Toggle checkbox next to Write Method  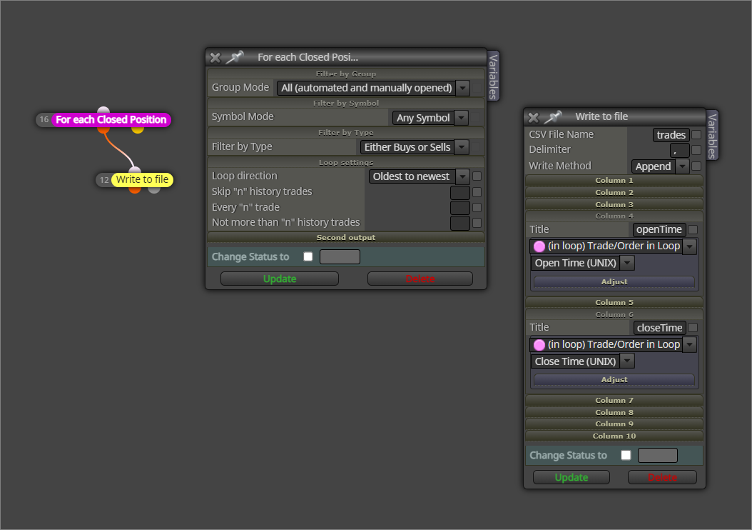696,166
